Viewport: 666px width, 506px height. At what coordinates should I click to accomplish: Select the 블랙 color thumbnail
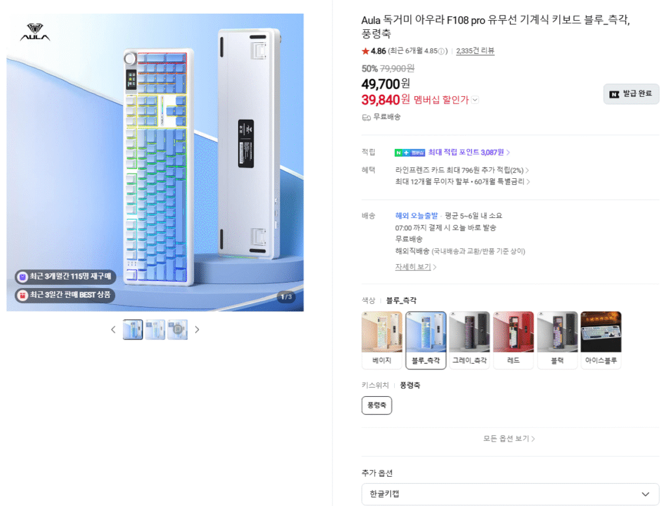(557, 339)
